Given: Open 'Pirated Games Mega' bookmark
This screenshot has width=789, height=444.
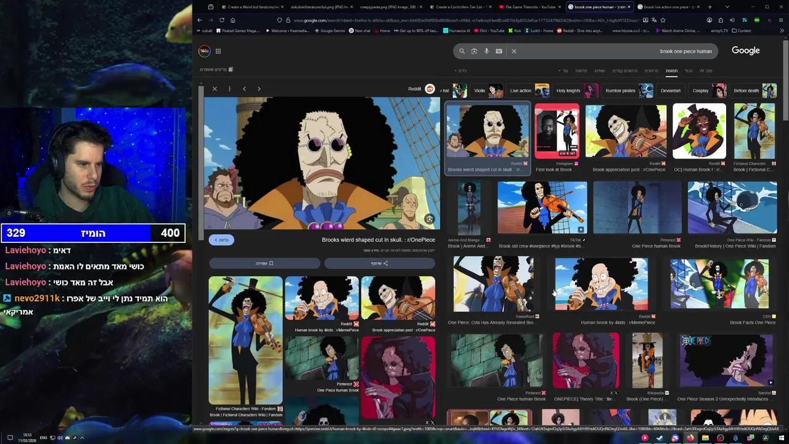Looking at the screenshot, I should (x=237, y=31).
